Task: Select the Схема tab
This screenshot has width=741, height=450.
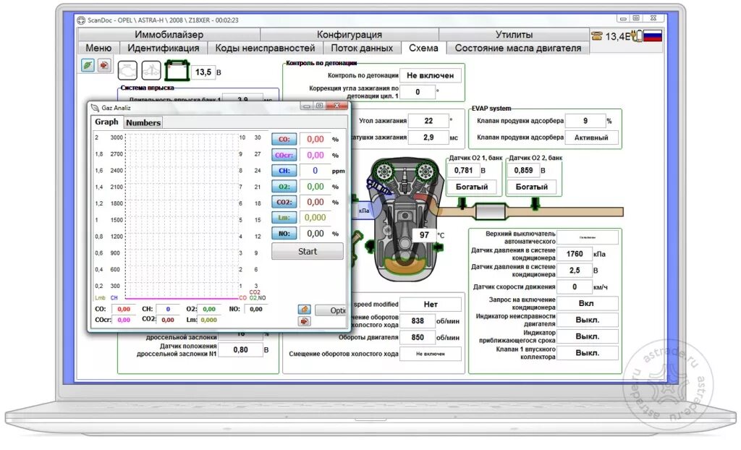Action: pos(423,48)
